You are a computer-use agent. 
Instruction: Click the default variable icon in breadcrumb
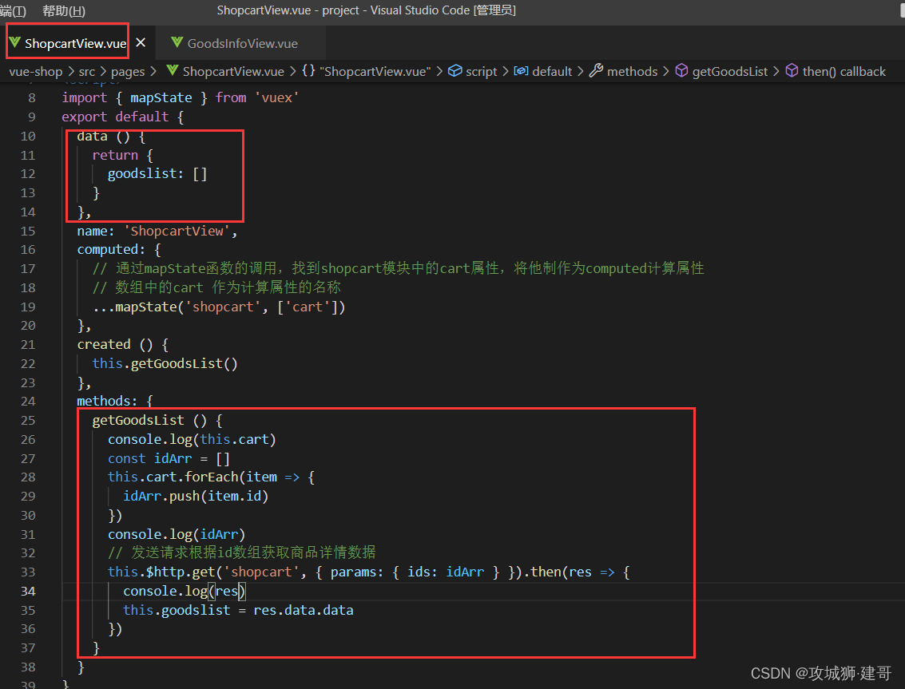[x=521, y=71]
